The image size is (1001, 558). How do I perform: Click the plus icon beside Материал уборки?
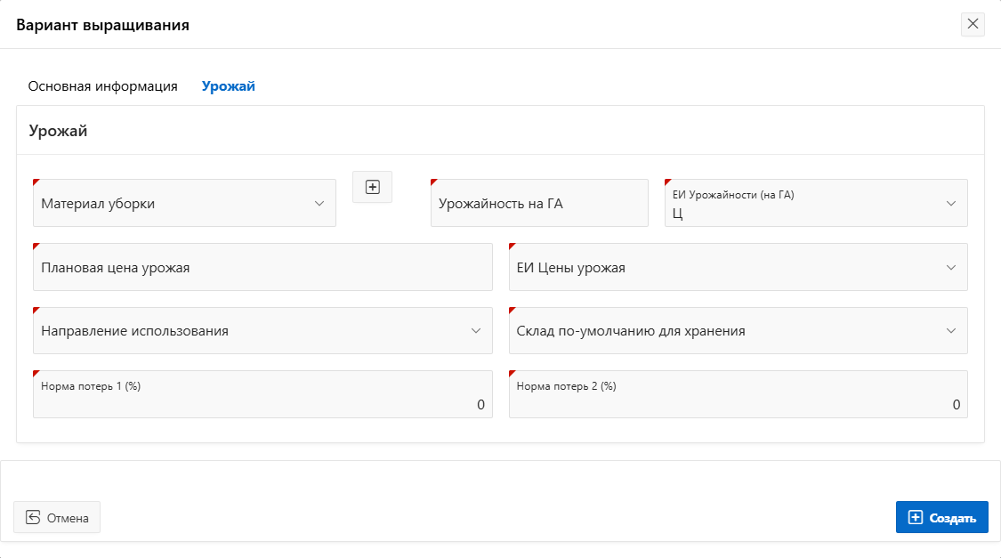373,187
